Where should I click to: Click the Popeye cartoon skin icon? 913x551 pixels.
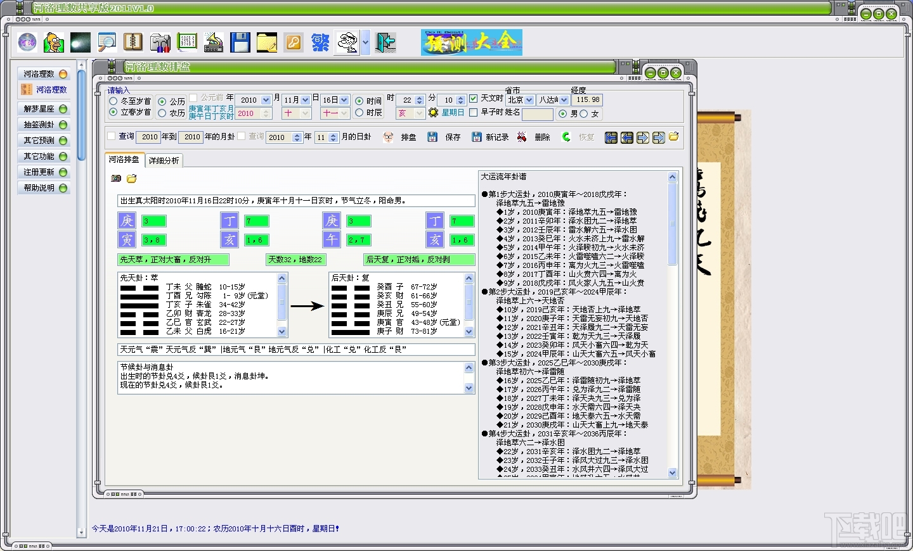click(x=347, y=42)
